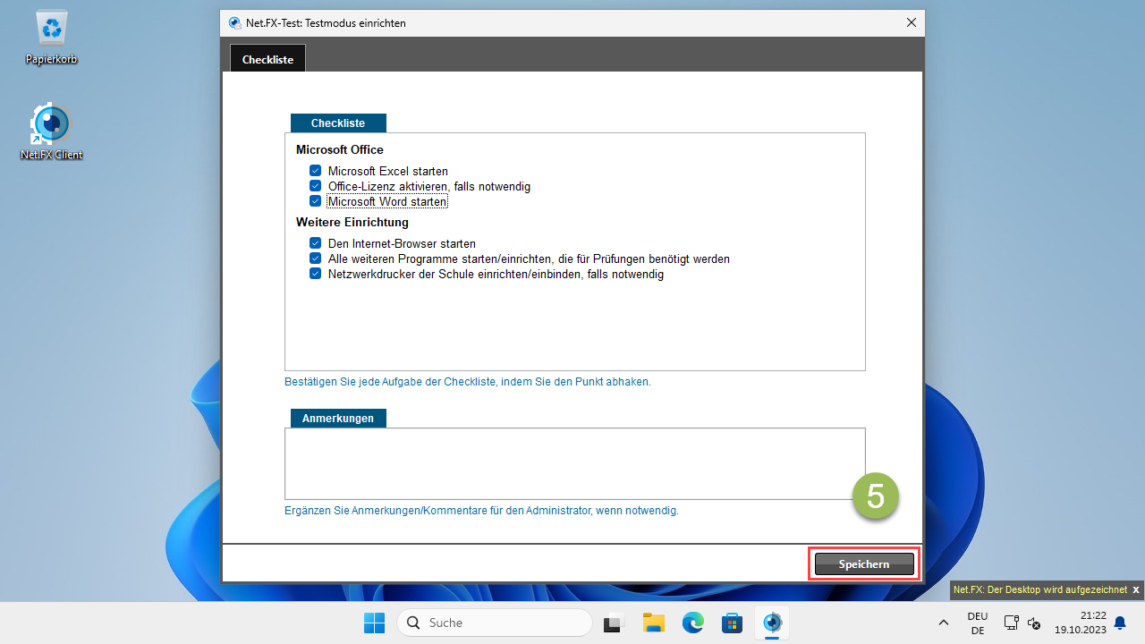
Task: Open the notification bell
Action: click(1119, 623)
